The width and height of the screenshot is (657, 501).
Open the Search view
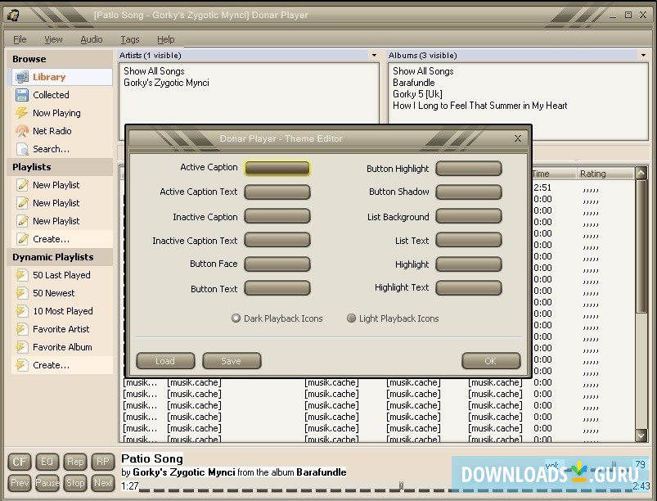pos(51,148)
